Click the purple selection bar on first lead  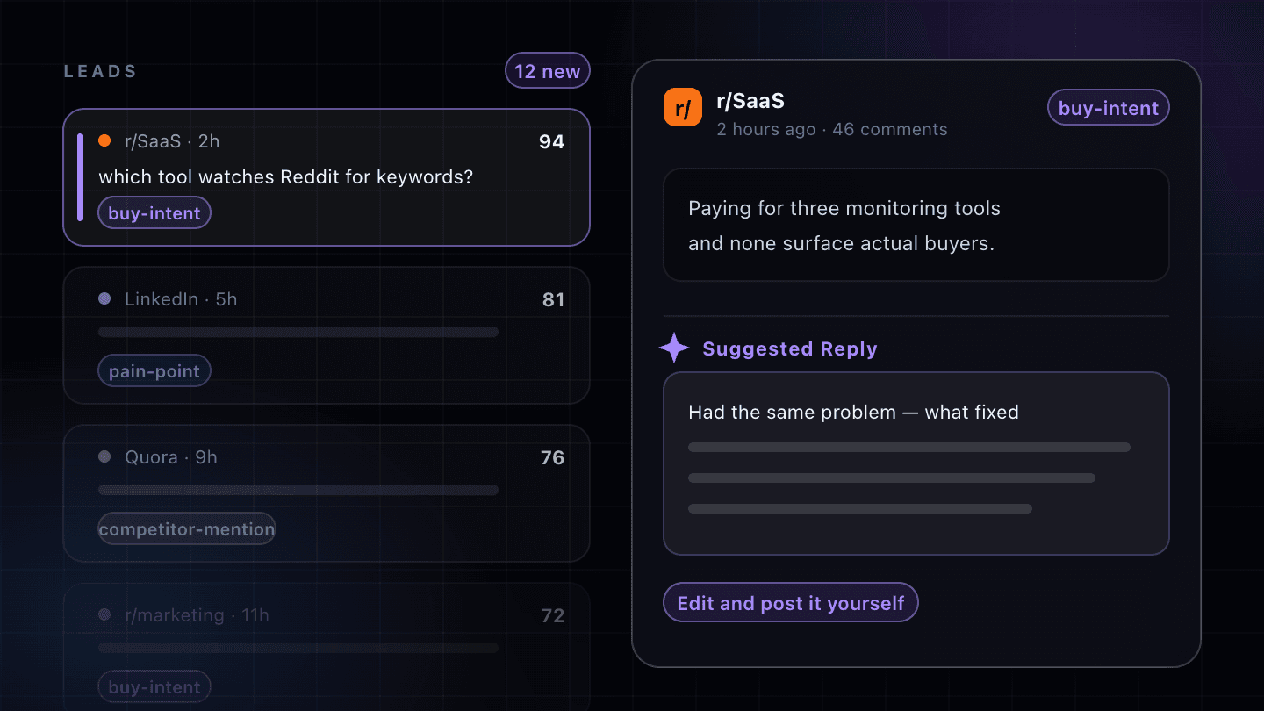[x=80, y=177]
